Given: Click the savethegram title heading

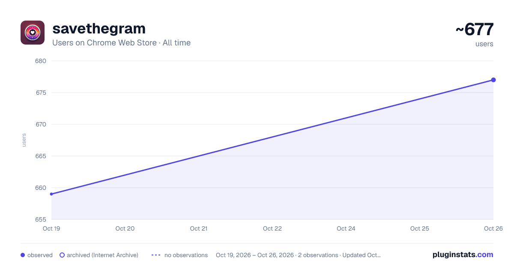Looking at the screenshot, I should [99, 29].
